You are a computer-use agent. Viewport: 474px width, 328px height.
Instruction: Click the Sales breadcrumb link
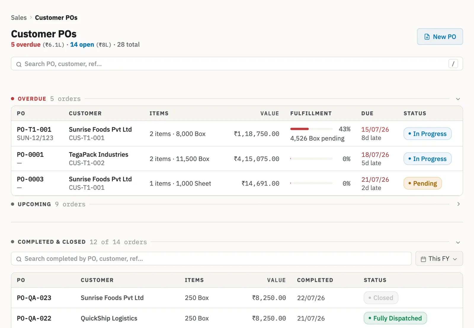pos(19,18)
